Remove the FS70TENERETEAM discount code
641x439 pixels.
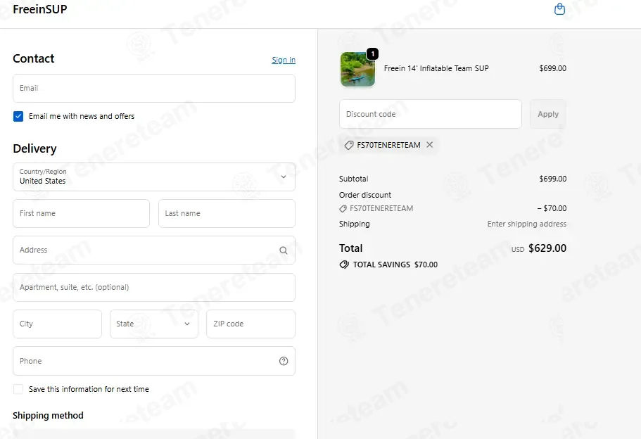tap(430, 145)
